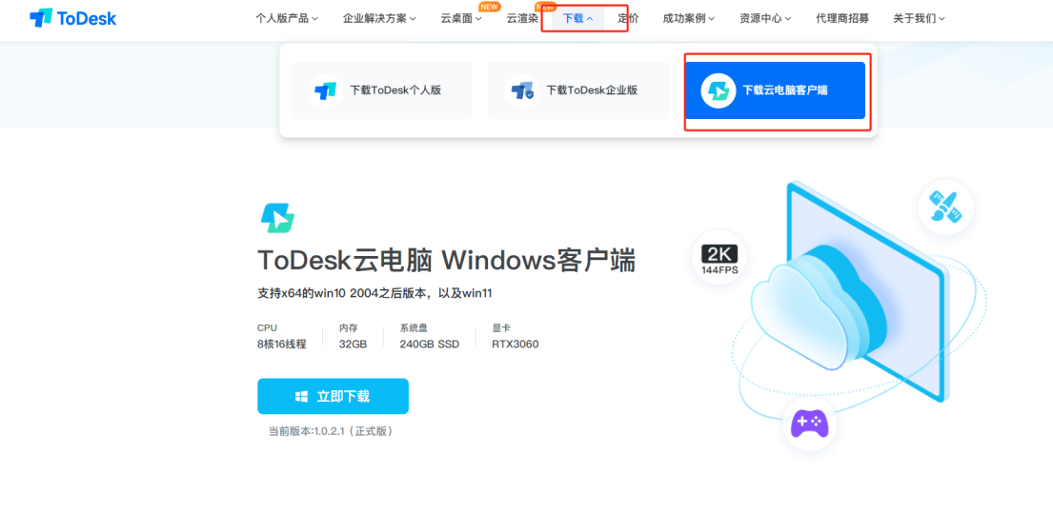Image resolution: width=1053 pixels, height=514 pixels.
Task: Select 下载云电脑客户端 option
Action: click(x=775, y=90)
